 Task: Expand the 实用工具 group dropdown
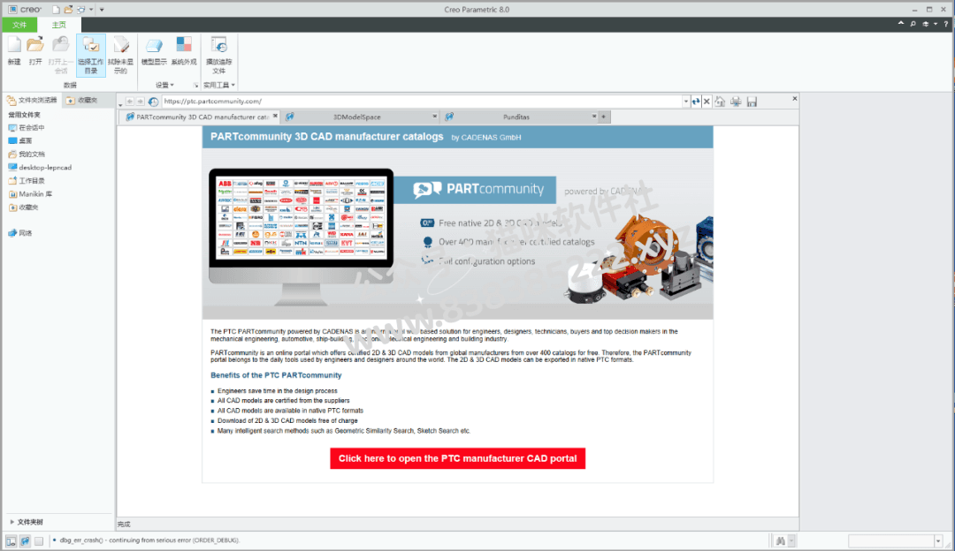click(218, 85)
